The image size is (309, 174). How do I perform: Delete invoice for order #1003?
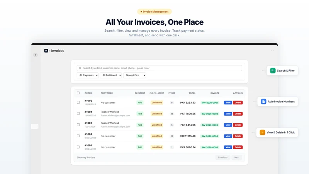click(238, 125)
